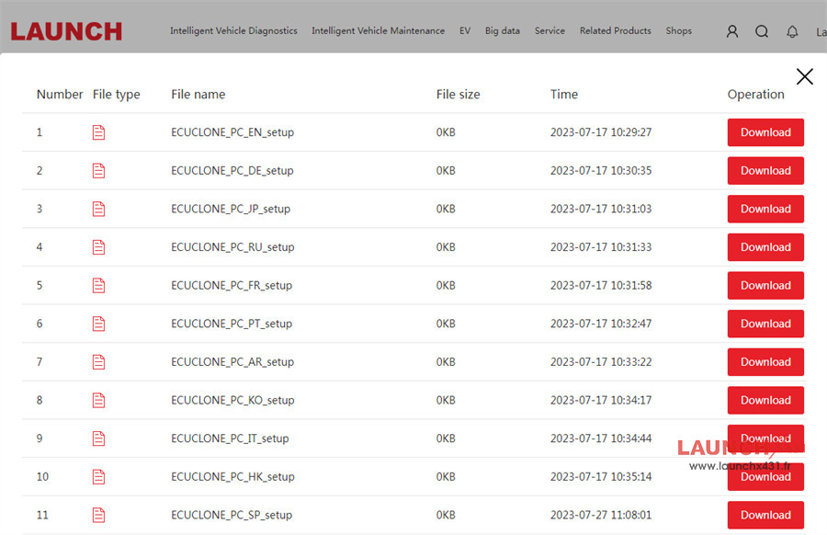
Task: Open the Big data menu
Action: coord(503,31)
